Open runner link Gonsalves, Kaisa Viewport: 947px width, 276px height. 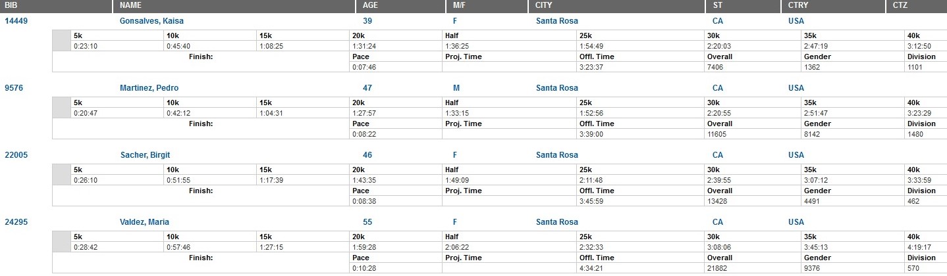(151, 21)
